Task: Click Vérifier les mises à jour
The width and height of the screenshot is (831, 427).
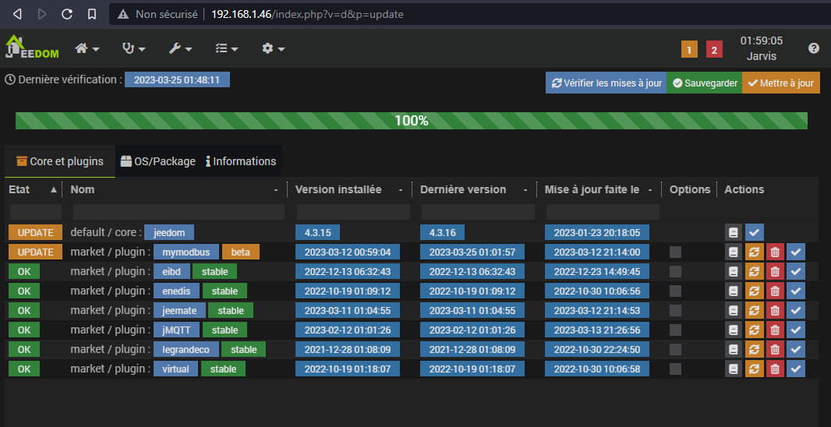Action: [606, 83]
